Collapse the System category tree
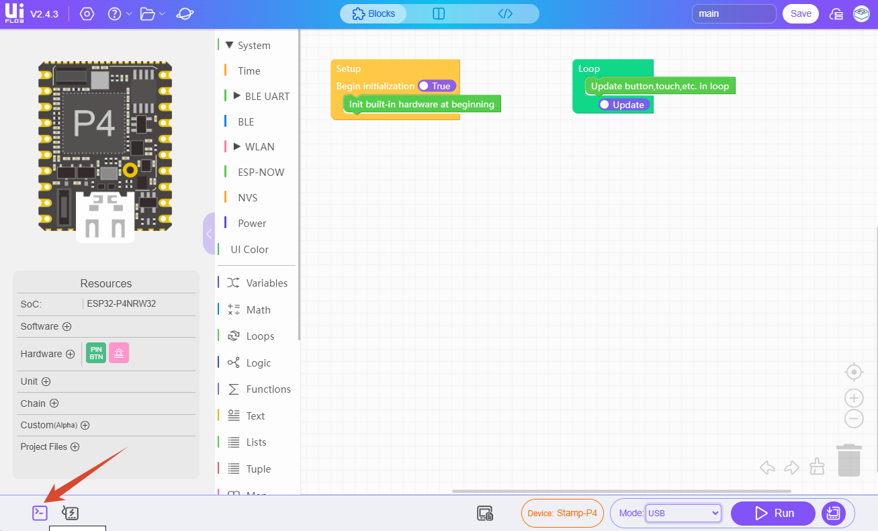 tap(229, 45)
